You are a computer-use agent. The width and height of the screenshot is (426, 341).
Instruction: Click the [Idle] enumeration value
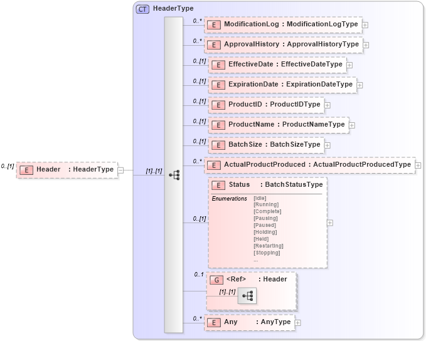coord(260,198)
